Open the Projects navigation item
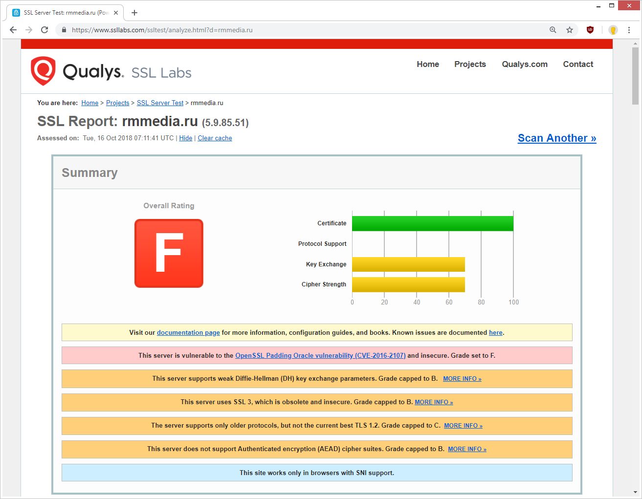The height and width of the screenshot is (499, 642). [470, 64]
